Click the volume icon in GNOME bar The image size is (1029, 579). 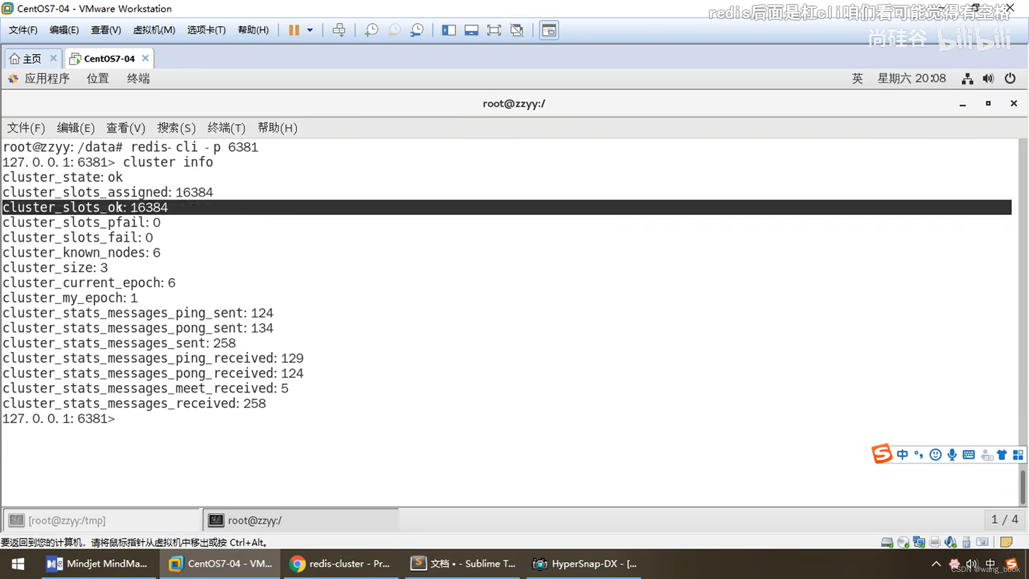point(988,79)
